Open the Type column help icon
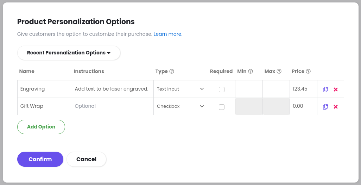This screenshot has height=185, width=361. [172, 71]
